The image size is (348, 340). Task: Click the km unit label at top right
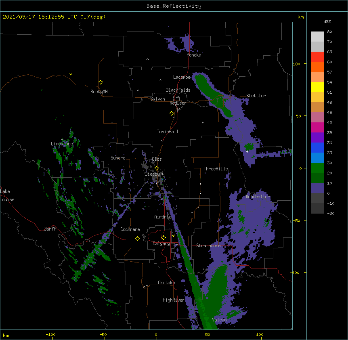pyautogui.click(x=300, y=17)
